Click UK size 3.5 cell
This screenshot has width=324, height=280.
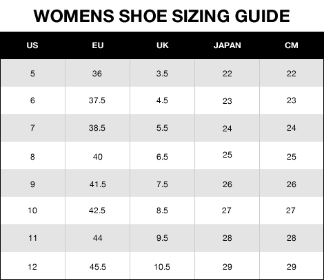pos(162,74)
